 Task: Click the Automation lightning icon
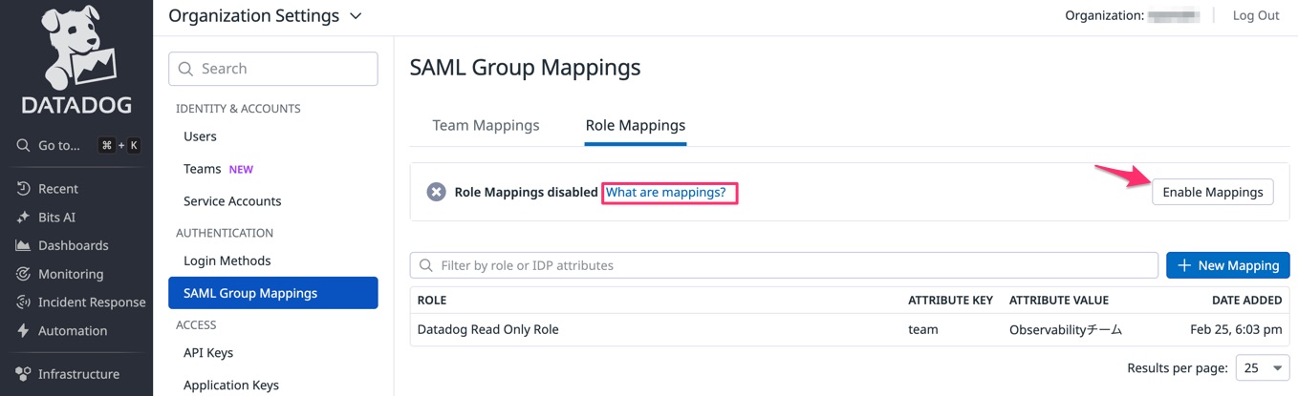coord(24,331)
